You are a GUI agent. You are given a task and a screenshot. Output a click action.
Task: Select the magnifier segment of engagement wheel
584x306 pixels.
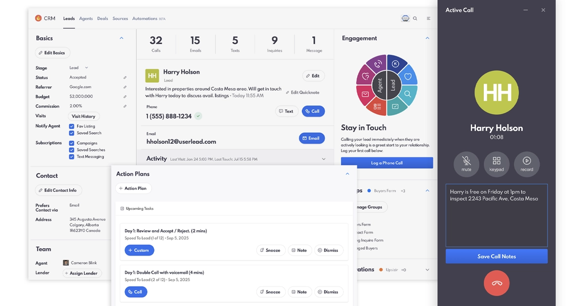[408, 93]
